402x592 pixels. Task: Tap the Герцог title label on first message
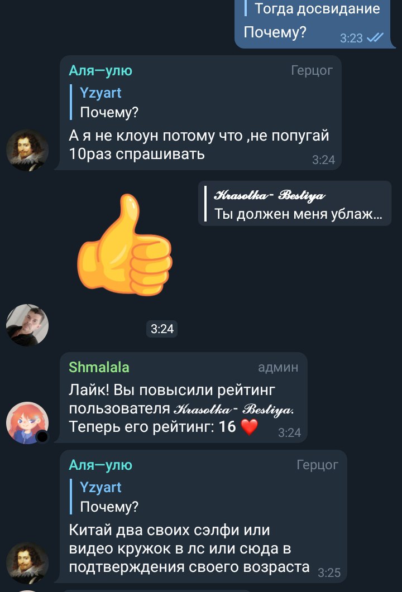coord(312,71)
